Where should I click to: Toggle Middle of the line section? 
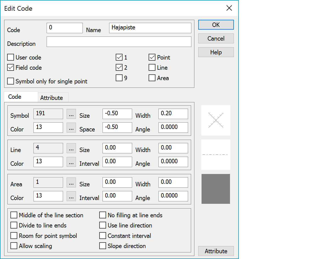(14, 215)
